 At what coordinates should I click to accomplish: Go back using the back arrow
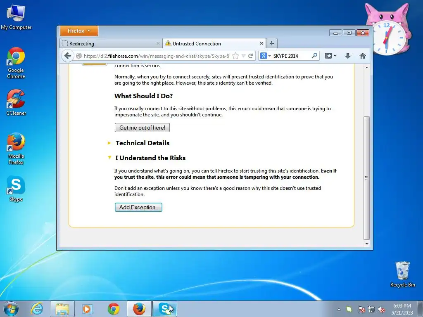[x=67, y=56]
